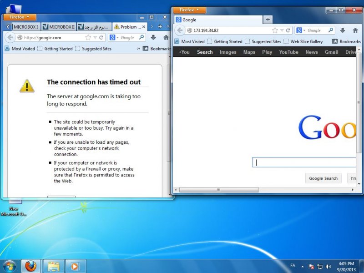Click +You in the Google navigation bar
The image size is (364, 273).
tap(184, 52)
